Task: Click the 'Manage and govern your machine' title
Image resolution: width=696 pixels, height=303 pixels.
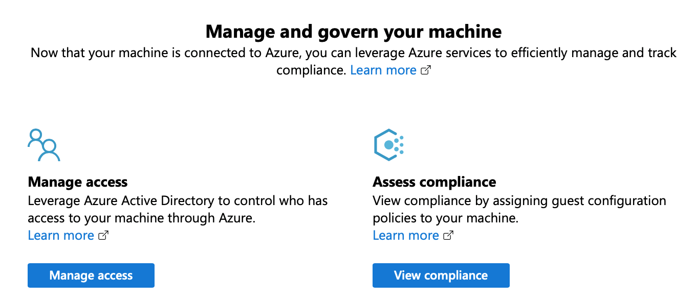Action: click(x=354, y=32)
